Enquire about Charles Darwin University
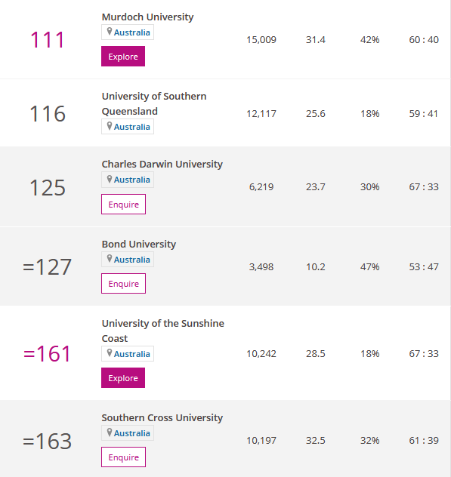The height and width of the screenshot is (477, 451). coord(123,204)
